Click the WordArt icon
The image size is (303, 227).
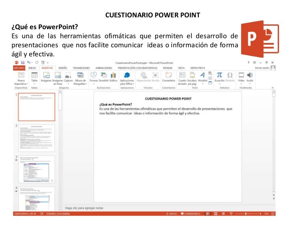point(202,75)
